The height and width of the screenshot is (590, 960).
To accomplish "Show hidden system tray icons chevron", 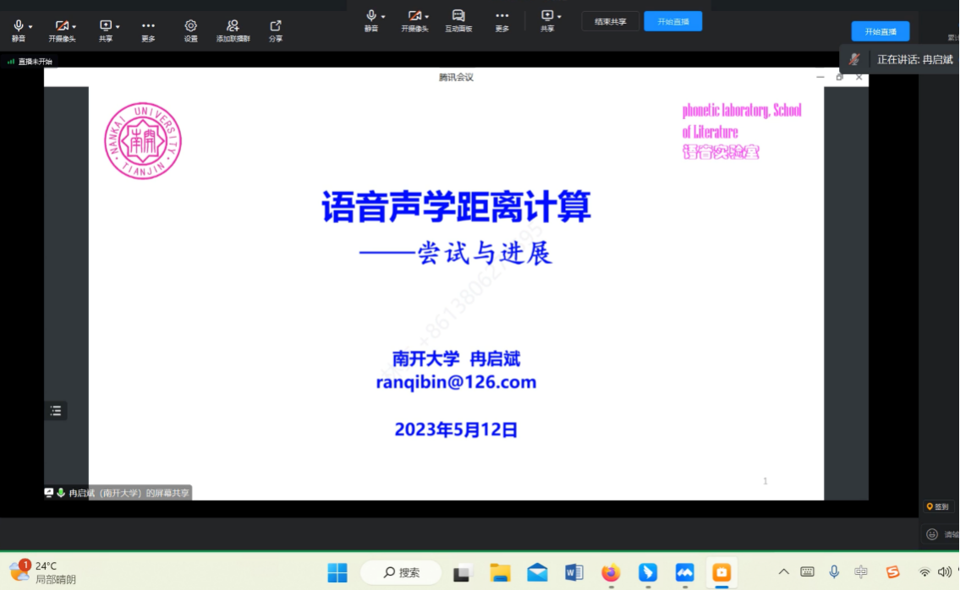I will pos(783,572).
